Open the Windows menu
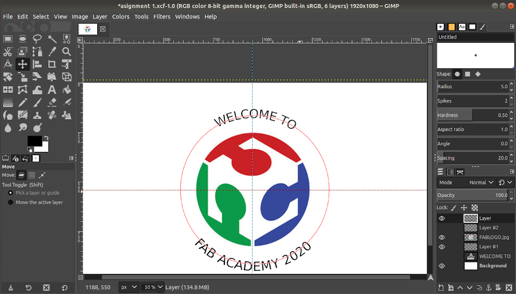Screen dimensions: 516x294 (187, 16)
